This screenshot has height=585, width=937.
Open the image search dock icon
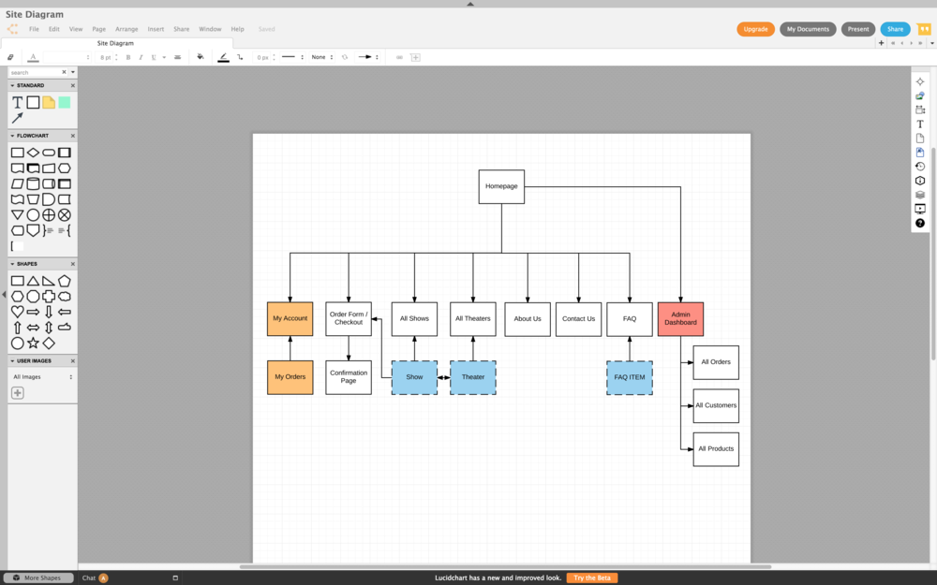click(x=920, y=95)
